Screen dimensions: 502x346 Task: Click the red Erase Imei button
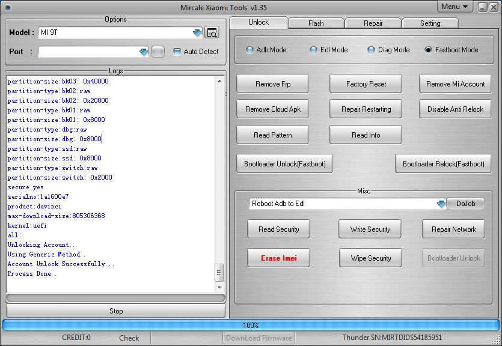click(278, 258)
